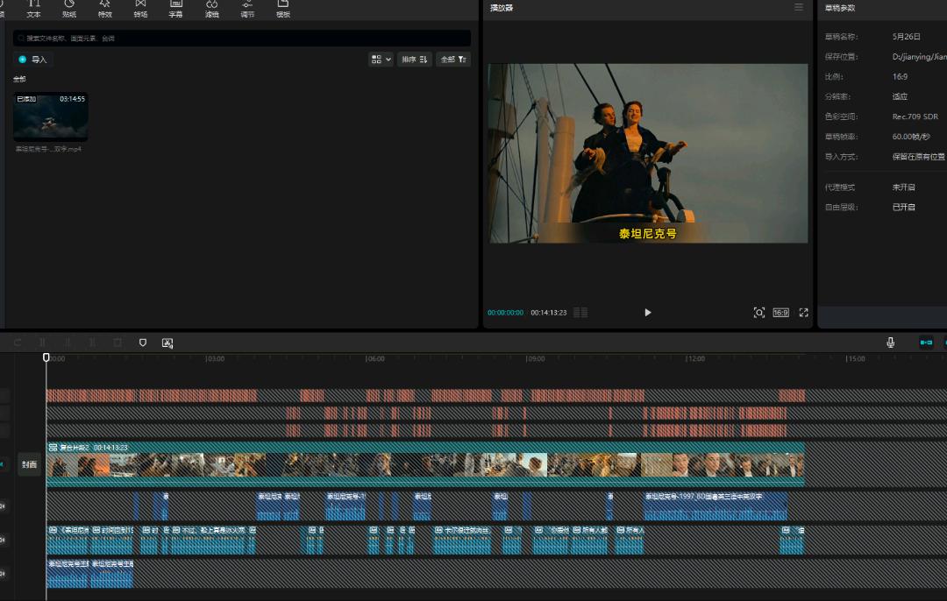Click the 09:00 mark on the timeline ruler
This screenshot has width=947, height=601.
pos(535,358)
